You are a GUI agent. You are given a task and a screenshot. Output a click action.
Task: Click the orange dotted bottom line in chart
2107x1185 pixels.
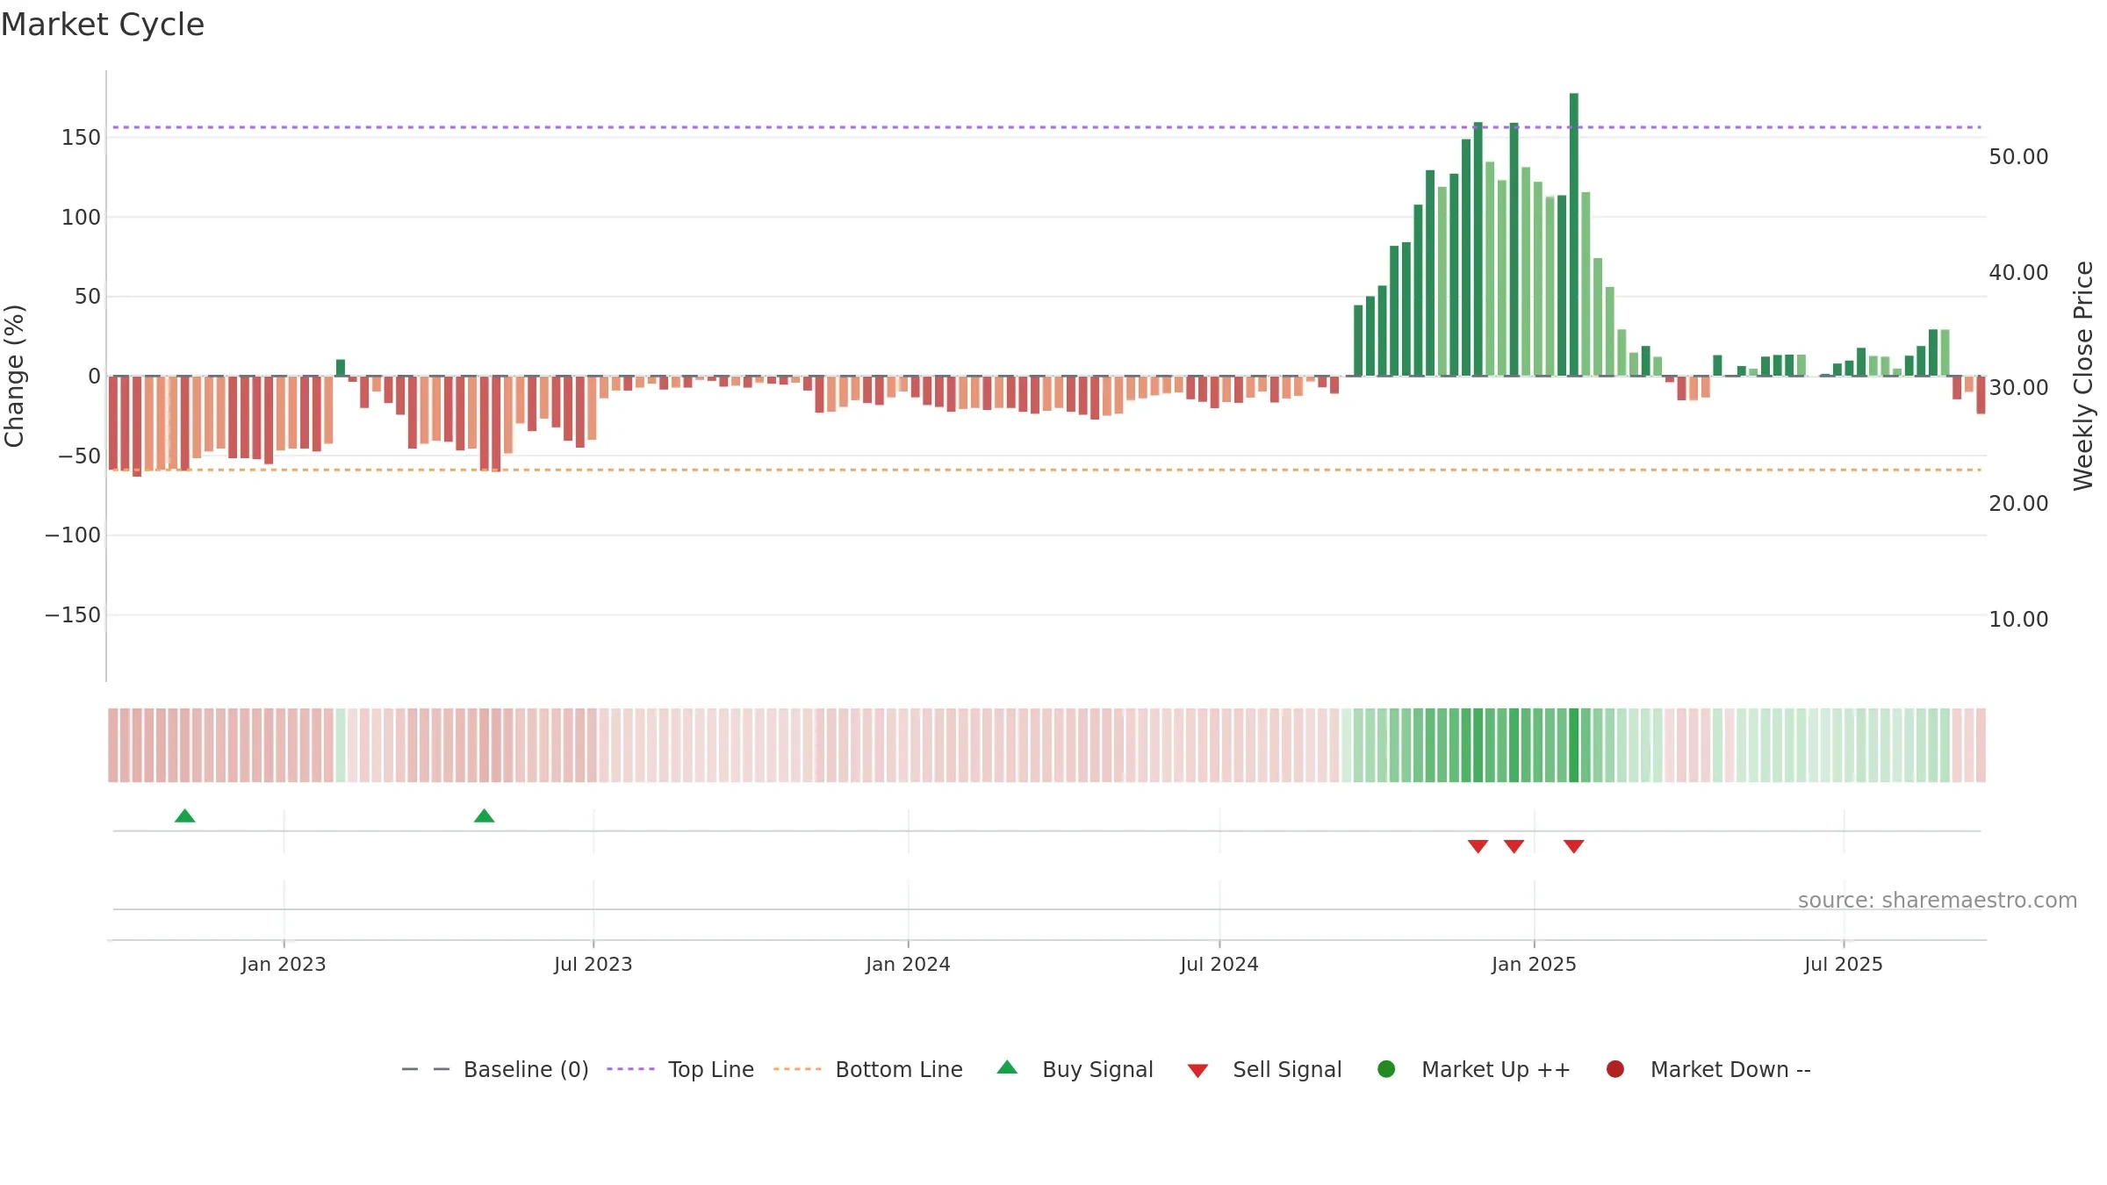coord(1046,470)
